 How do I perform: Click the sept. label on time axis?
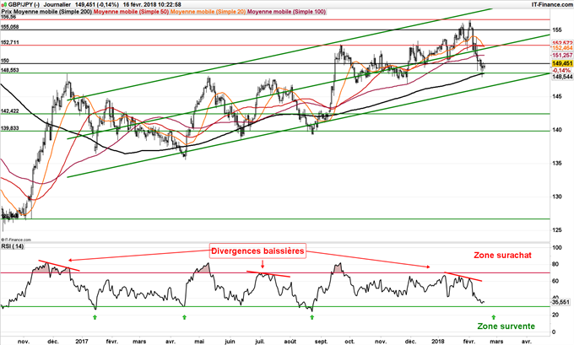(x=322, y=342)
